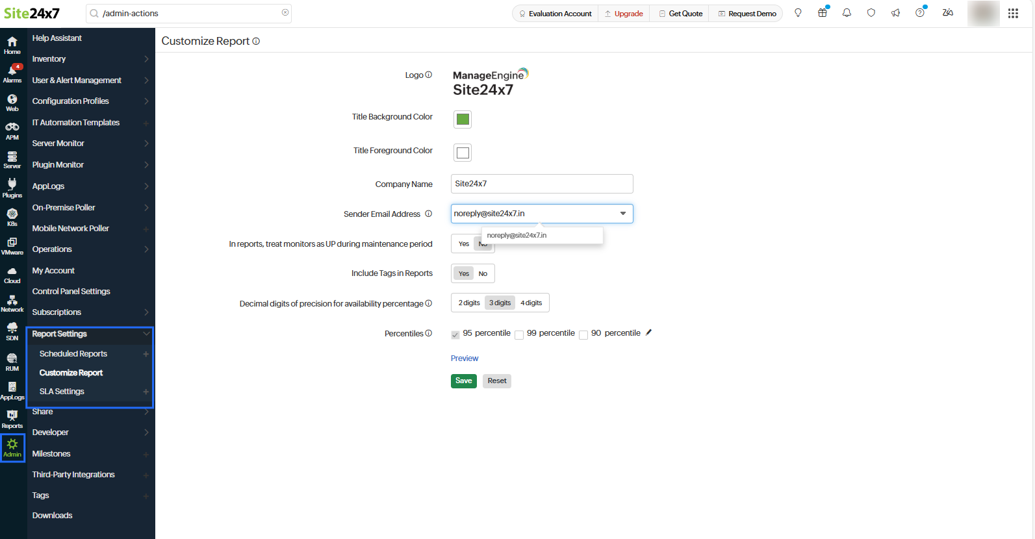This screenshot has height=539, width=1035.
Task: Select Yes for Include Tags in Reports
Action: [464, 273]
